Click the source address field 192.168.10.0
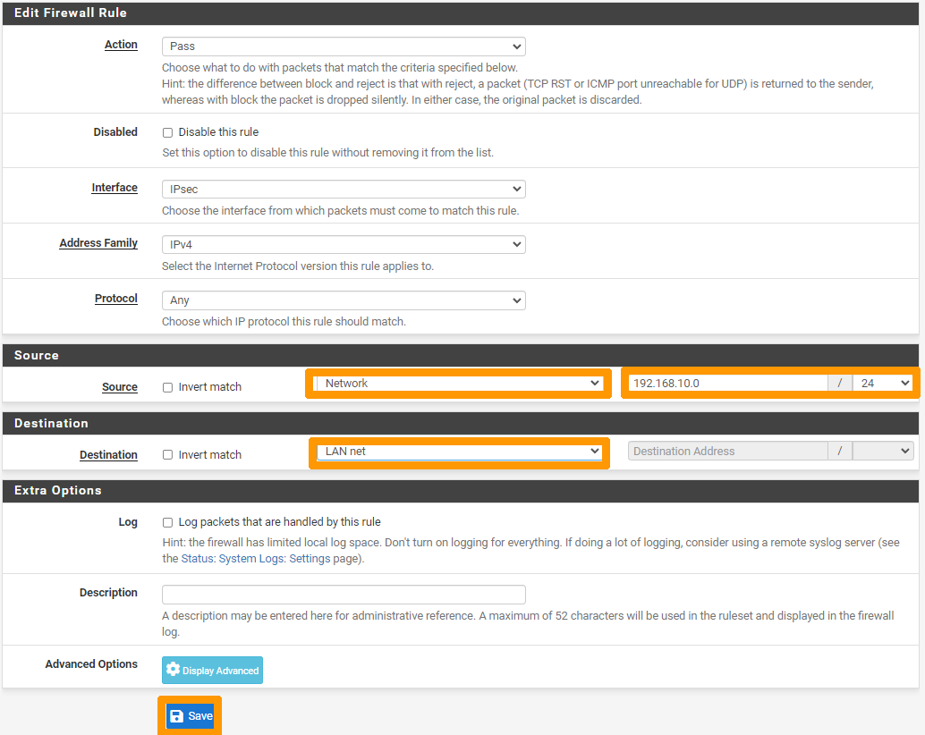 (727, 384)
